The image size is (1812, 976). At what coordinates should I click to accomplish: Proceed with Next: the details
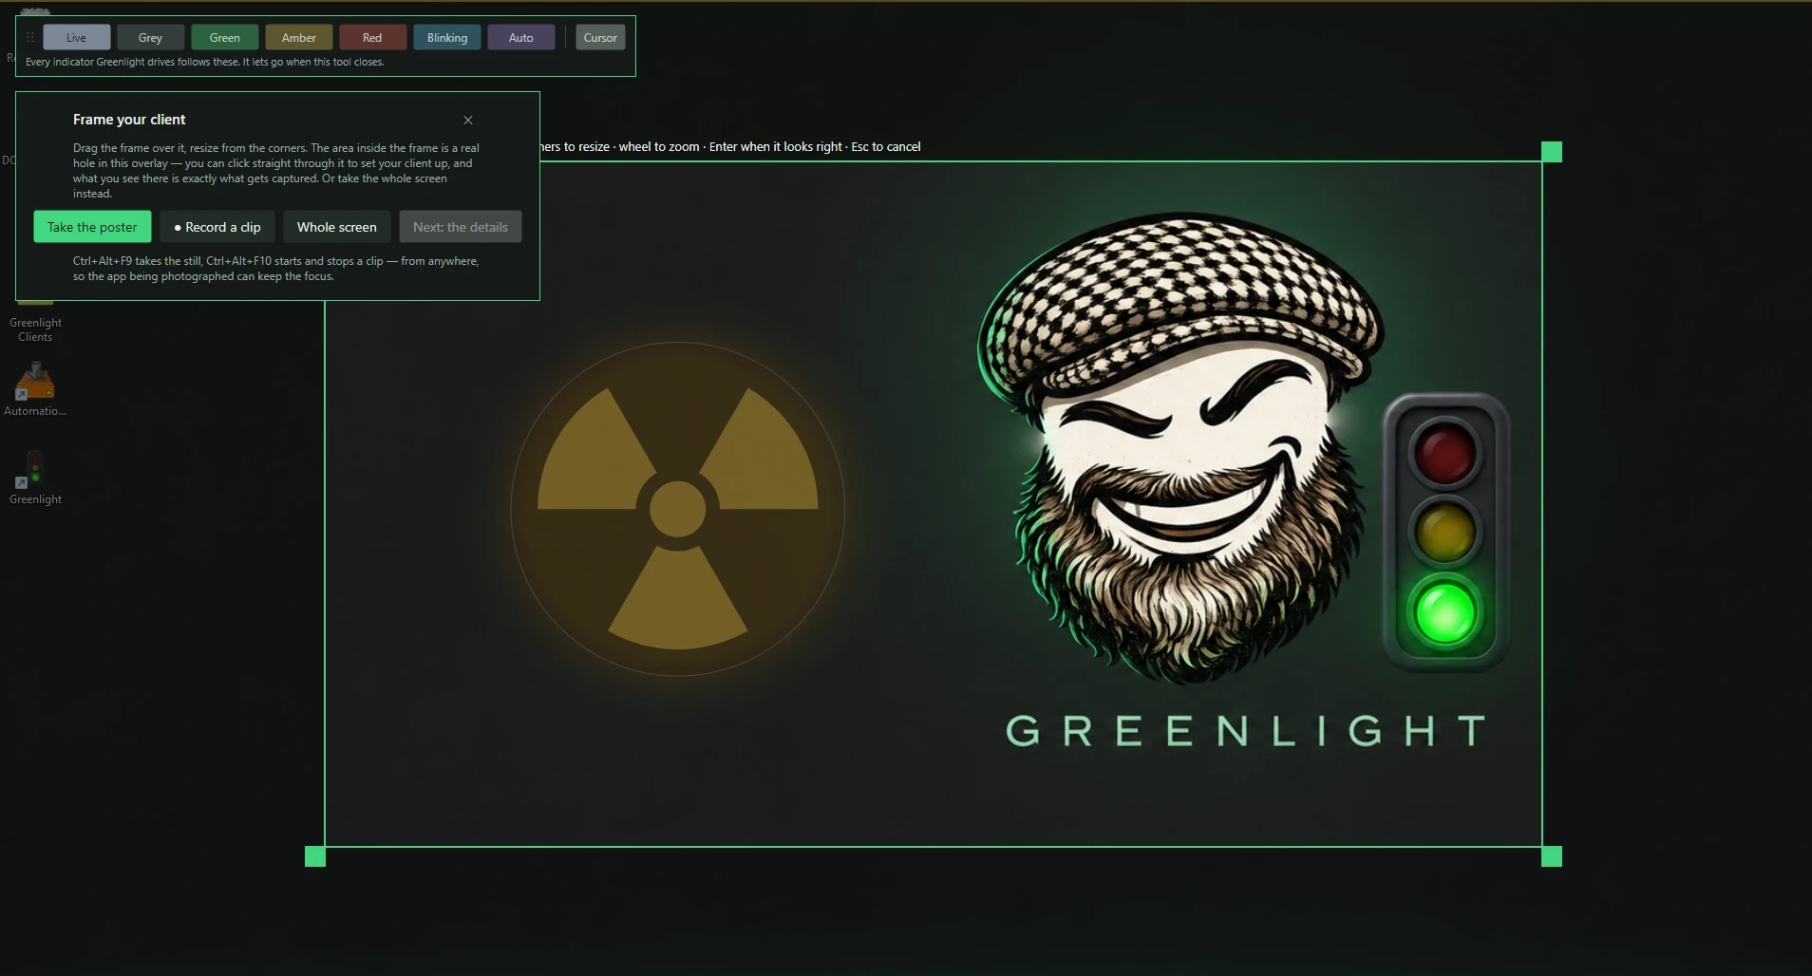pyautogui.click(x=461, y=227)
